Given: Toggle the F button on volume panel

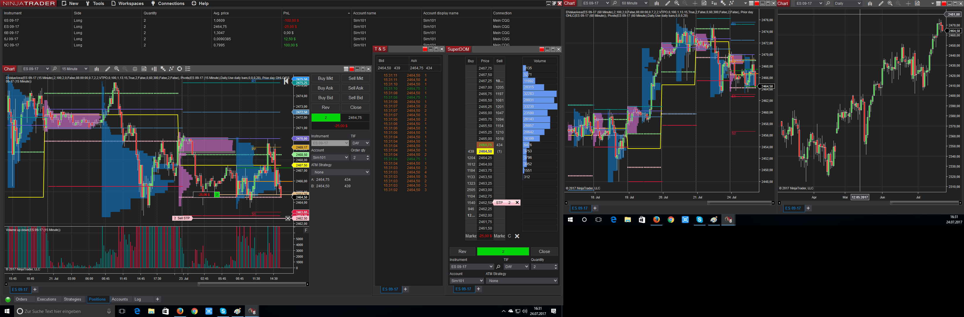Looking at the screenshot, I should click(x=306, y=230).
